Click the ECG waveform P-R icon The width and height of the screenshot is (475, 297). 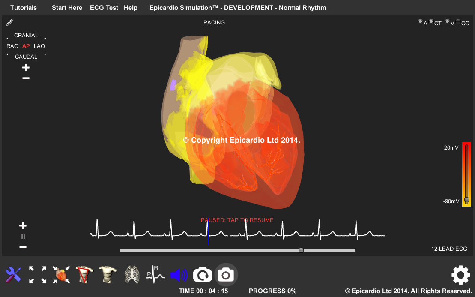coord(155,275)
